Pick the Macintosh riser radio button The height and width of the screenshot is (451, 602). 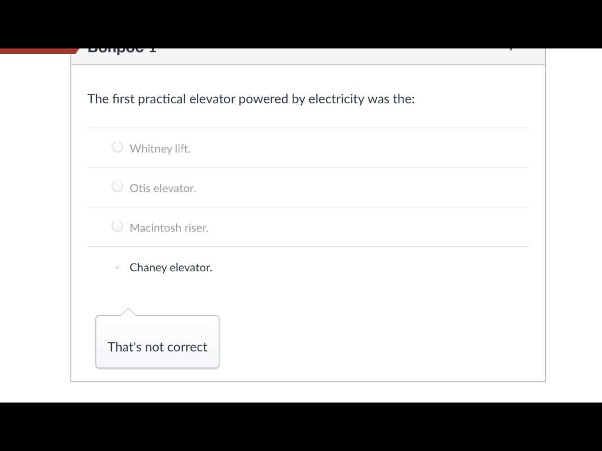coord(118,227)
